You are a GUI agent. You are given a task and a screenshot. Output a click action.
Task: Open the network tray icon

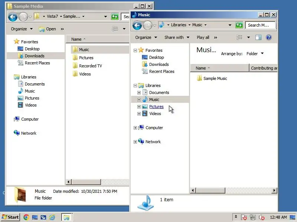[253, 218]
